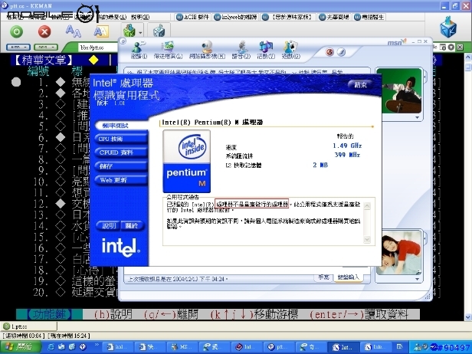Viewport: 472px width, 354px height.
Task: Click the large blue cube logo in KKMAN
Action: coord(448,27)
